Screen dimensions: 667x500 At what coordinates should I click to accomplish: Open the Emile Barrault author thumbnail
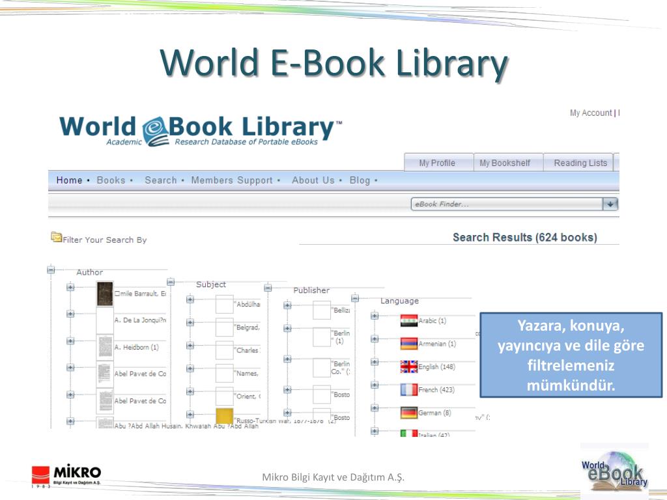pyautogui.click(x=105, y=294)
